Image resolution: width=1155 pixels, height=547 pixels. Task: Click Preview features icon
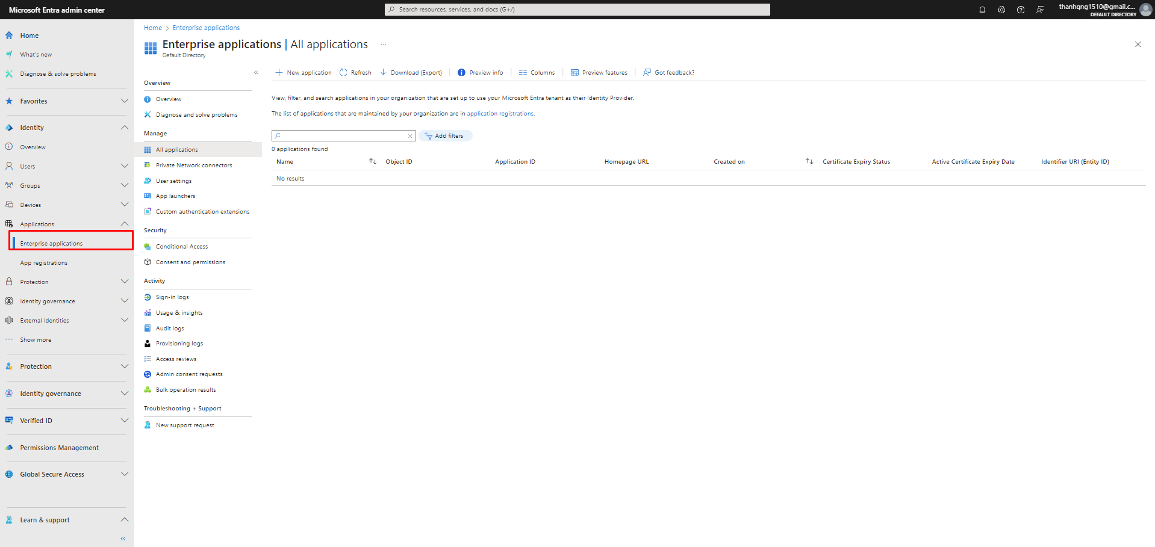(574, 72)
